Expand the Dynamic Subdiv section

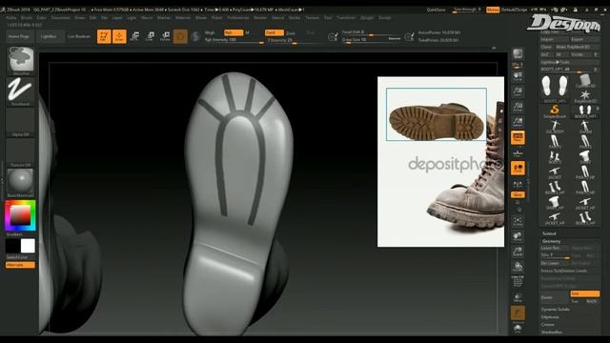556,309
